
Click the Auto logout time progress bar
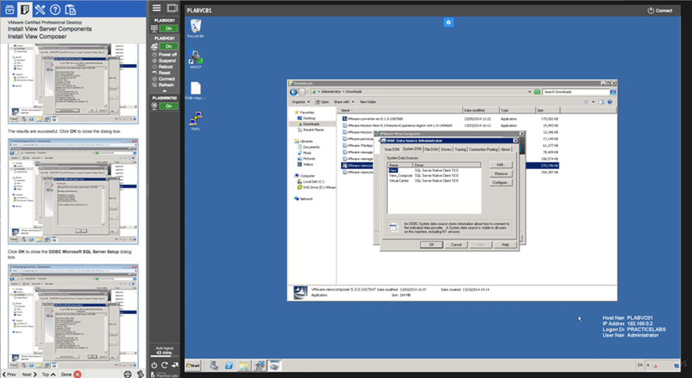tap(165, 356)
